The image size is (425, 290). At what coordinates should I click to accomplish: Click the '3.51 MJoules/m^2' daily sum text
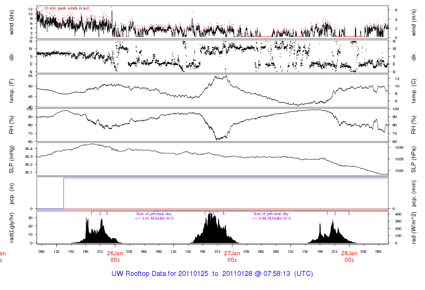(x=158, y=218)
